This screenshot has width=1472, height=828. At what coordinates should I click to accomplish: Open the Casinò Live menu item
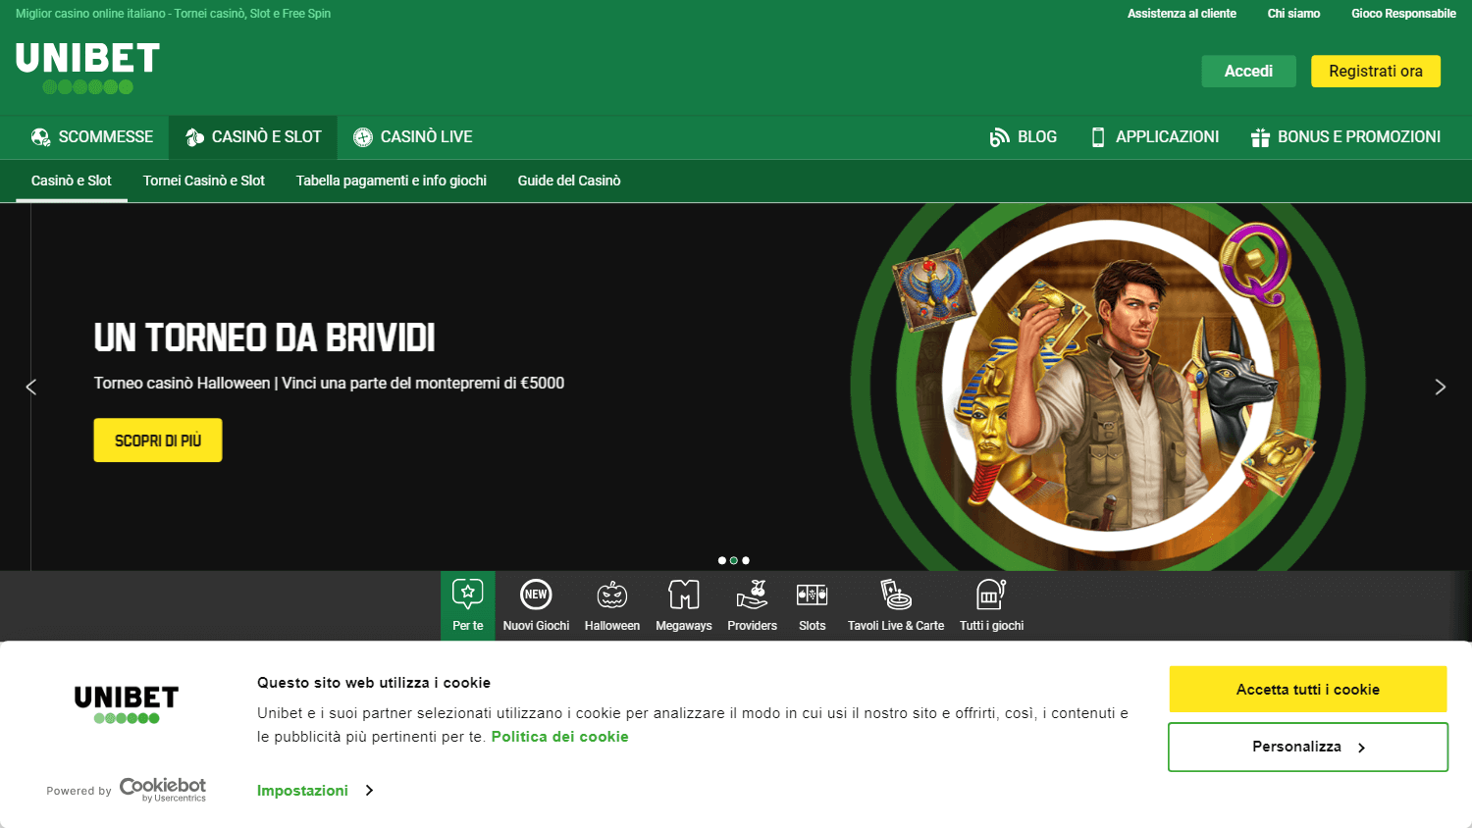tap(413, 137)
